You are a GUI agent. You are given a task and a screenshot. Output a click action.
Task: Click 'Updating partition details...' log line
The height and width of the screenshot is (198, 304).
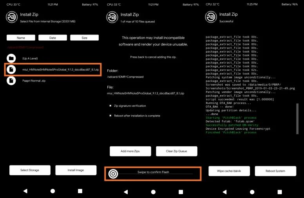click(231, 110)
